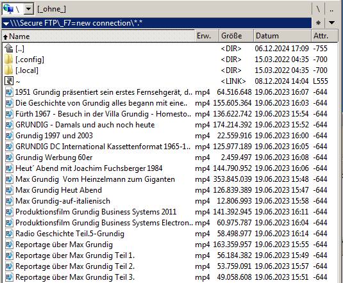
Task: Click file icon of Radio Geschichte Teil.5
Action: [x=9, y=234]
